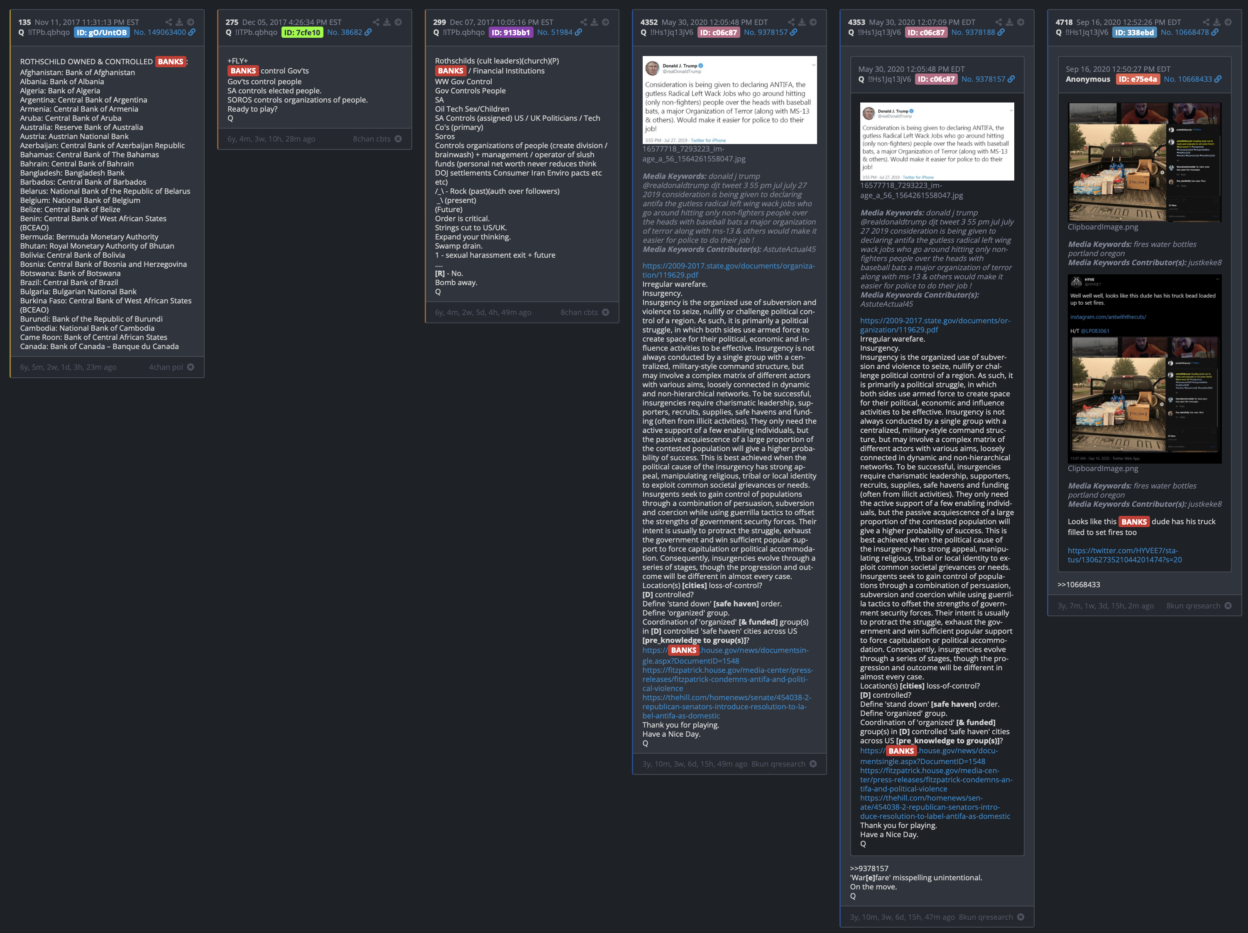Share post 135 via the share icon

click(x=169, y=22)
